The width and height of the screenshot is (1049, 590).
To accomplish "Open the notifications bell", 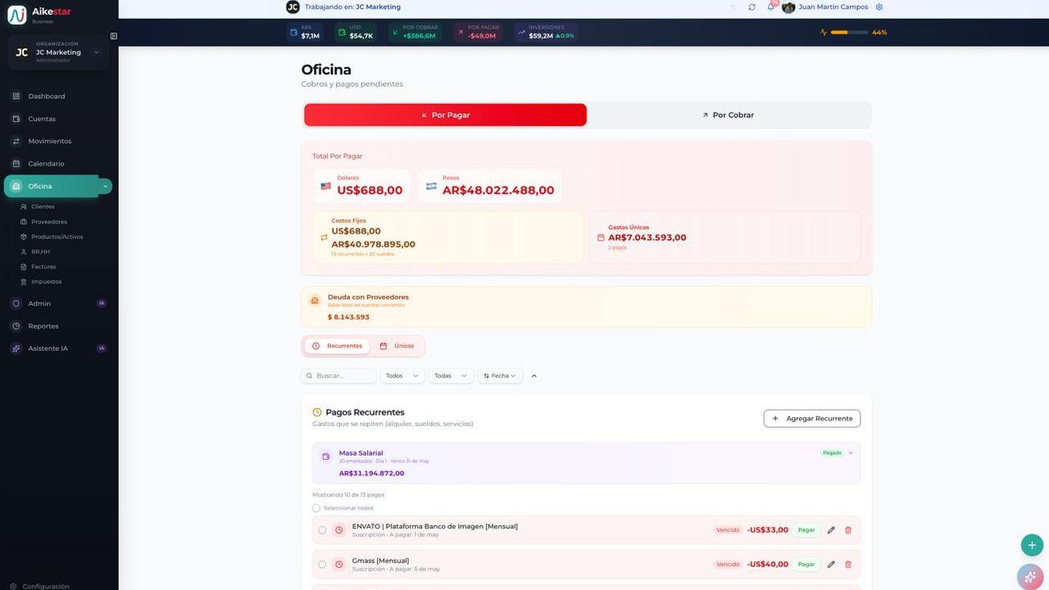I will (x=770, y=7).
